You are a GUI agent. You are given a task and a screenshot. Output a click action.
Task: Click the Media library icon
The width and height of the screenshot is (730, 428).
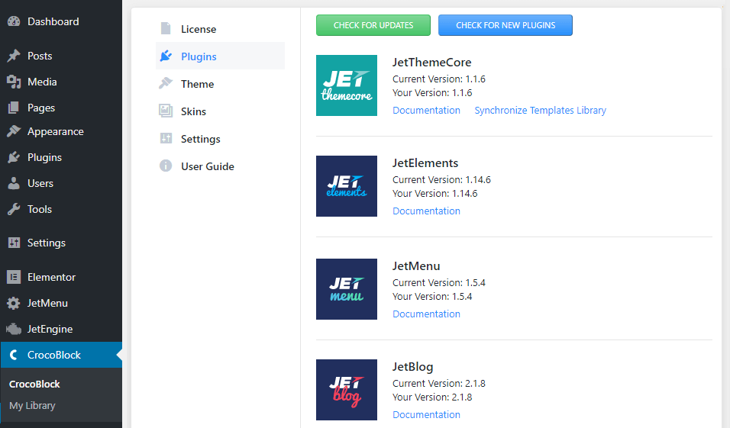14,82
